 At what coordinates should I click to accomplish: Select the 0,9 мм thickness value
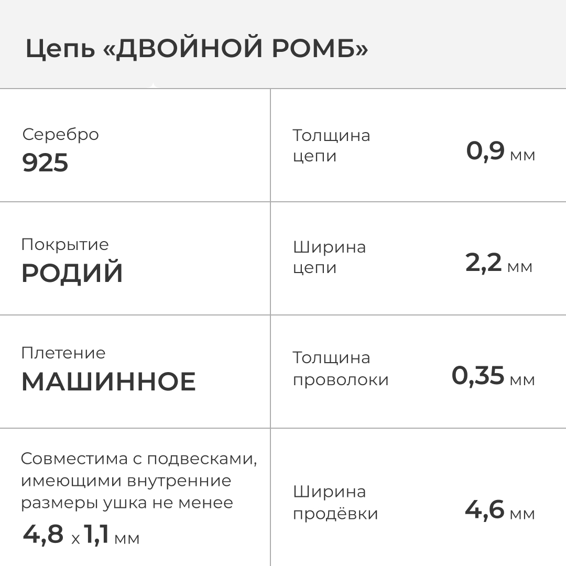coord(500,151)
